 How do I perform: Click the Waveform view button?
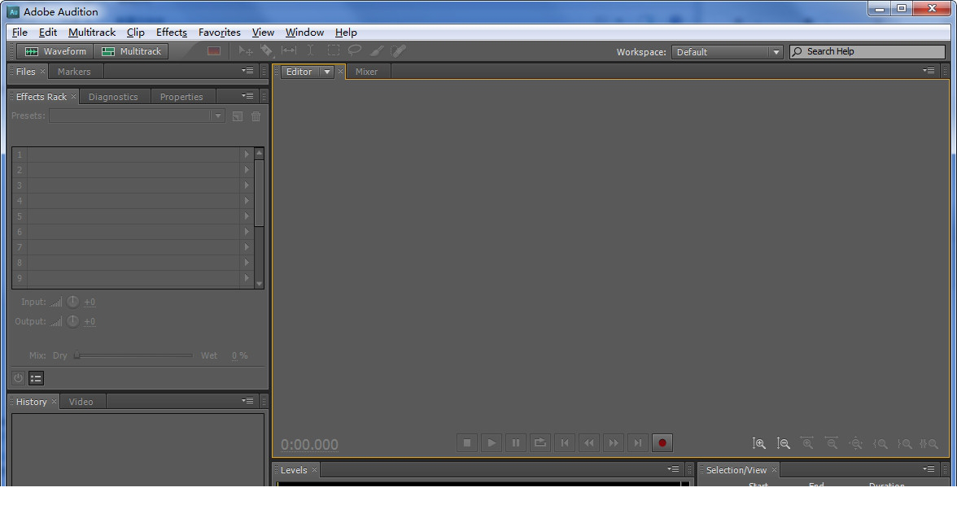[55, 50]
